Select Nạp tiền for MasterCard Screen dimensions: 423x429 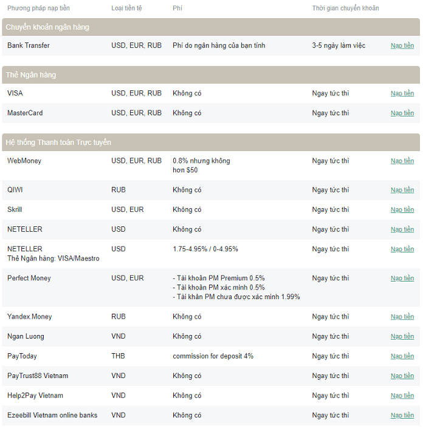(402, 113)
